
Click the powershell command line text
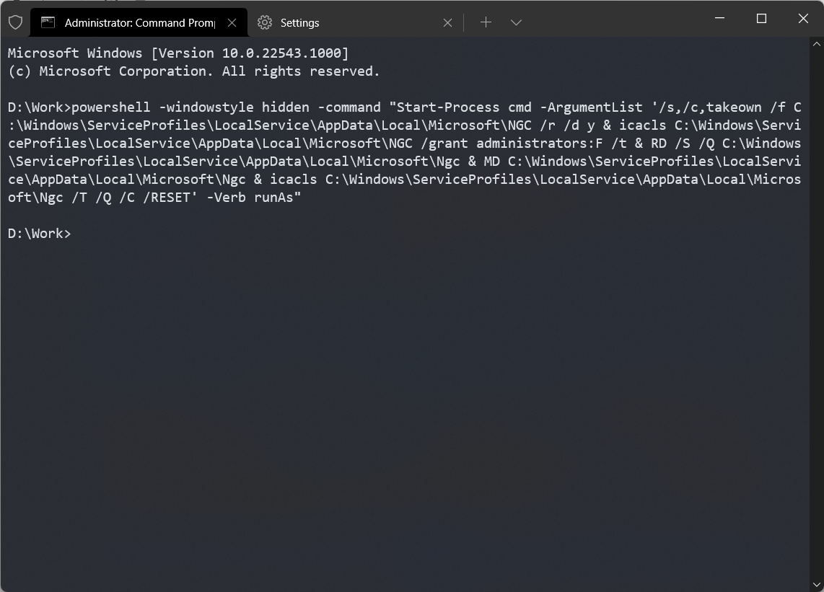click(289, 107)
